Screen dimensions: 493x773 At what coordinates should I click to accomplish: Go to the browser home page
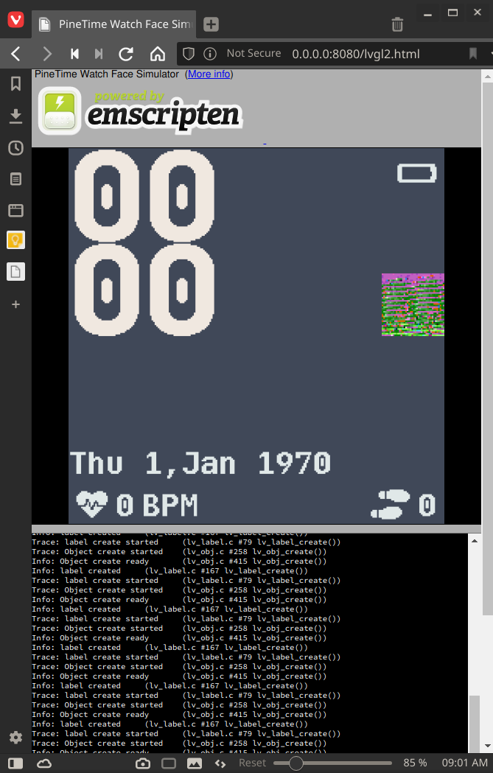click(157, 54)
